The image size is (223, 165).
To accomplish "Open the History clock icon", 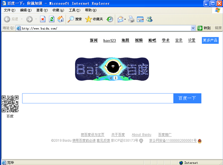I will pyautogui.click(x=110, y=19).
